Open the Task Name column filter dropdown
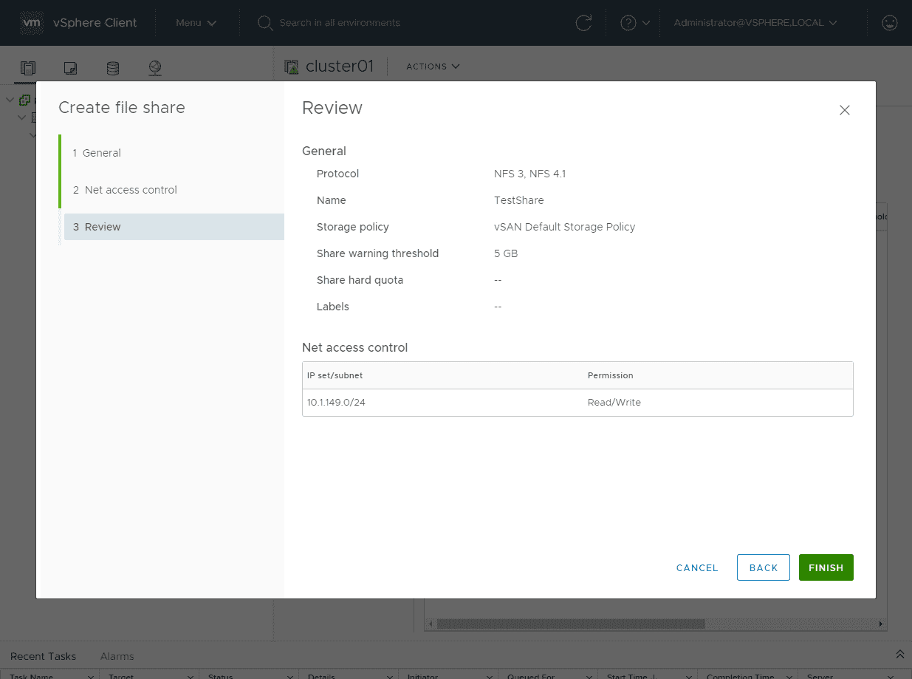This screenshot has height=679, width=912. (x=92, y=675)
